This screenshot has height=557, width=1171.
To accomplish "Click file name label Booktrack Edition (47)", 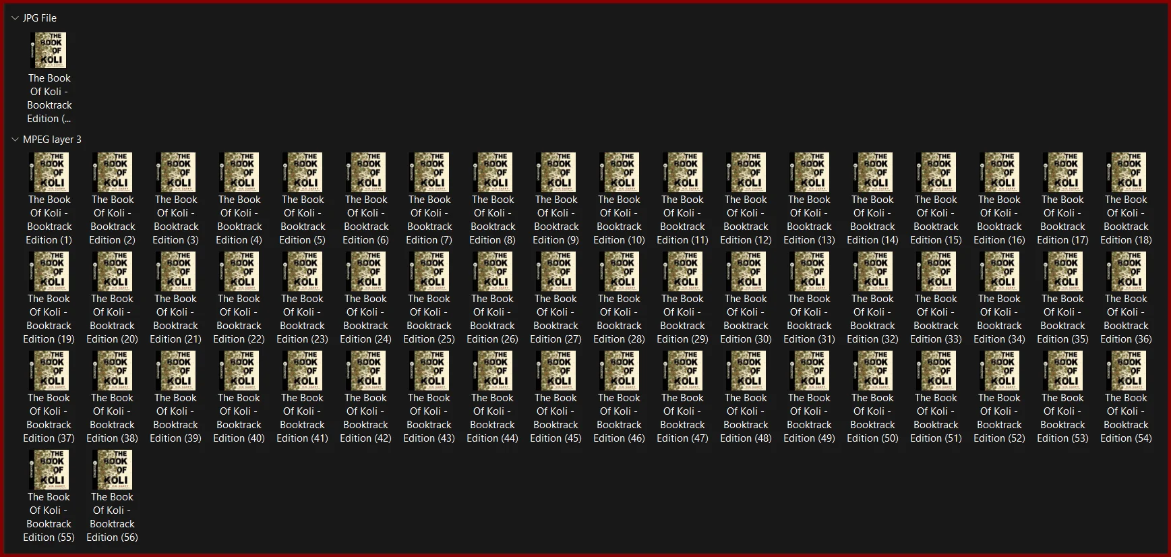I will [683, 418].
